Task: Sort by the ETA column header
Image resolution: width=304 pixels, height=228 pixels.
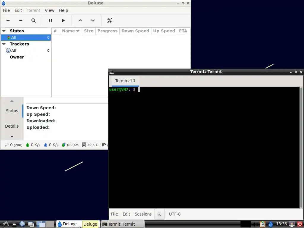Action: point(183,31)
